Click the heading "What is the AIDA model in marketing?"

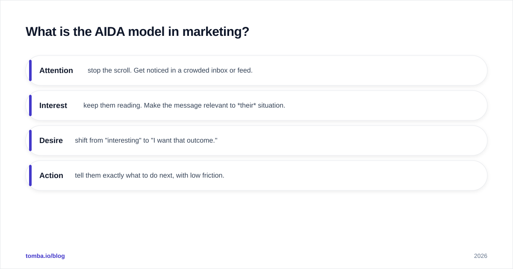pyautogui.click(x=137, y=32)
